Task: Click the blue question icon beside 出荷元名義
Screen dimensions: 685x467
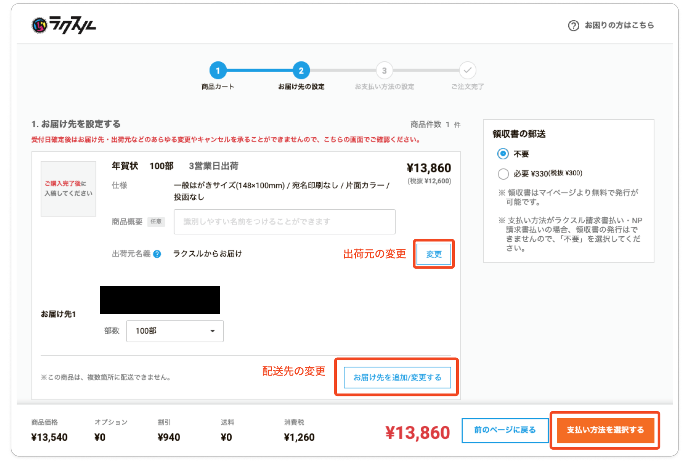Action: (157, 254)
